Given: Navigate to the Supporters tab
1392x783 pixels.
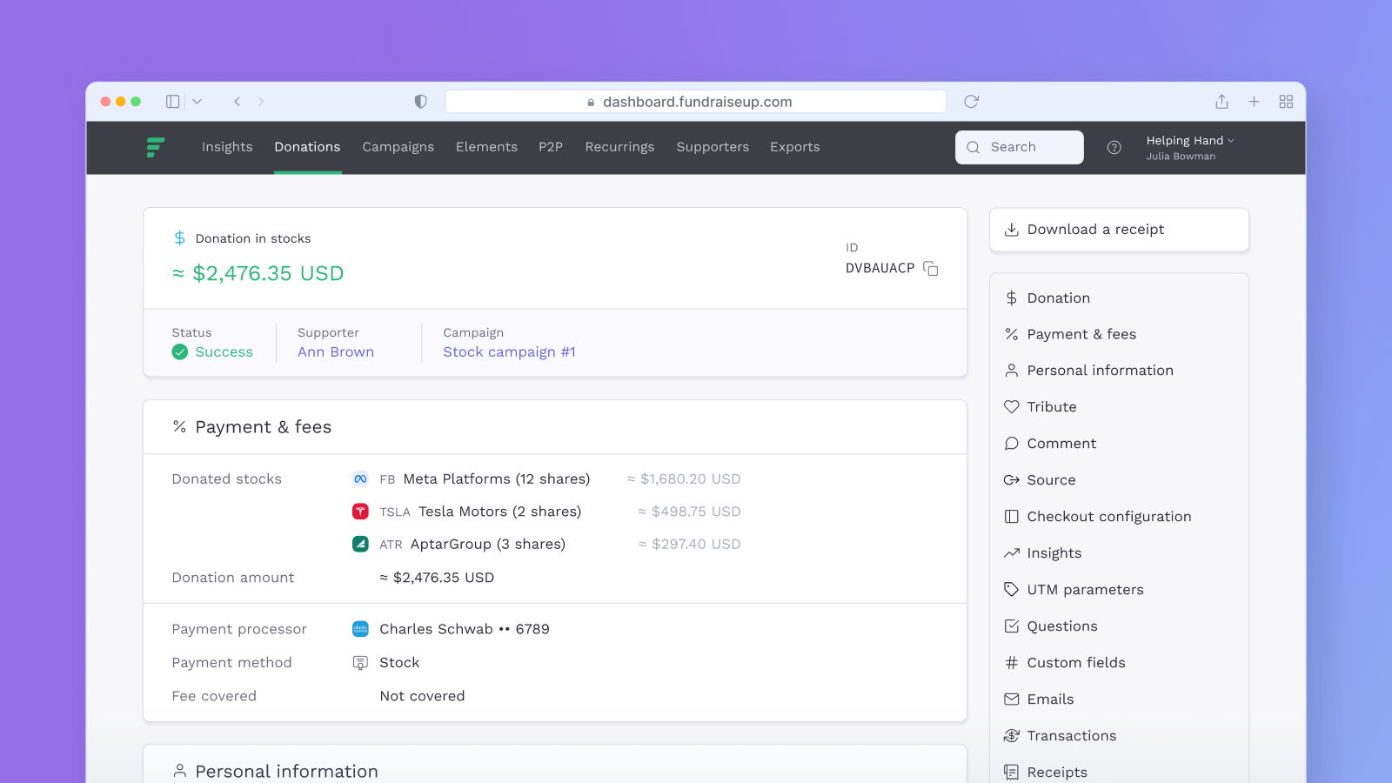Looking at the screenshot, I should 713,147.
